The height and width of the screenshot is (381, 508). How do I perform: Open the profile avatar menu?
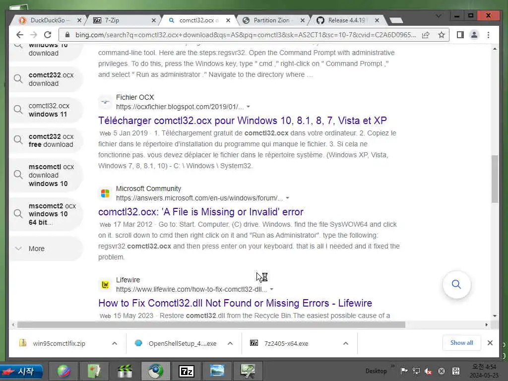coord(474,35)
